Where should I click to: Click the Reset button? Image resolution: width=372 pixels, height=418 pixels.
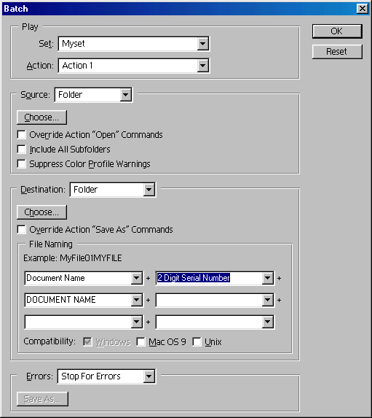pos(337,52)
